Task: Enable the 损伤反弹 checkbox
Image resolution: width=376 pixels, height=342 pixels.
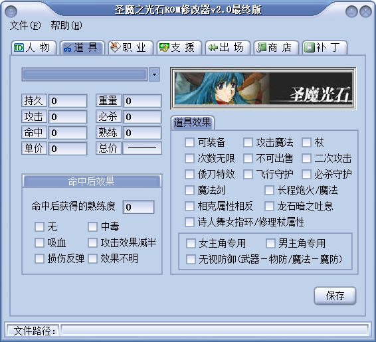Action: click(39, 258)
